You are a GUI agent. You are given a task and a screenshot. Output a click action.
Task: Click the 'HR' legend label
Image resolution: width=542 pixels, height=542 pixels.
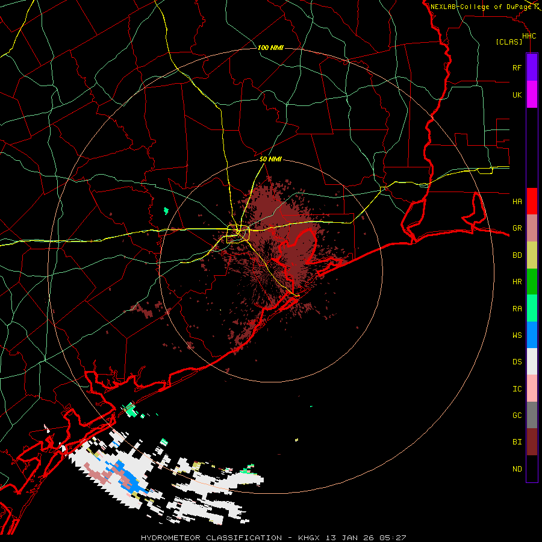coord(517,282)
